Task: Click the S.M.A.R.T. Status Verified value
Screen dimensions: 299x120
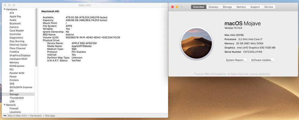Action: (x=76, y=60)
